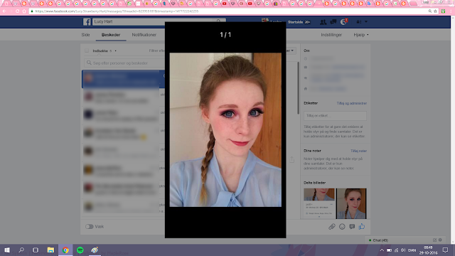Click the magnifier icon in the message search
This screenshot has width=455, height=256.
[x=89, y=63]
